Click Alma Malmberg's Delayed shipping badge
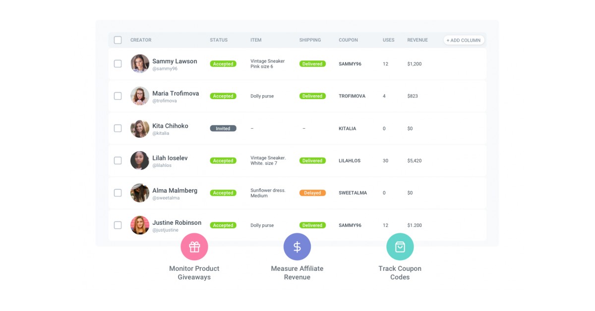Image resolution: width=595 pixels, height=311 pixels. tap(312, 193)
